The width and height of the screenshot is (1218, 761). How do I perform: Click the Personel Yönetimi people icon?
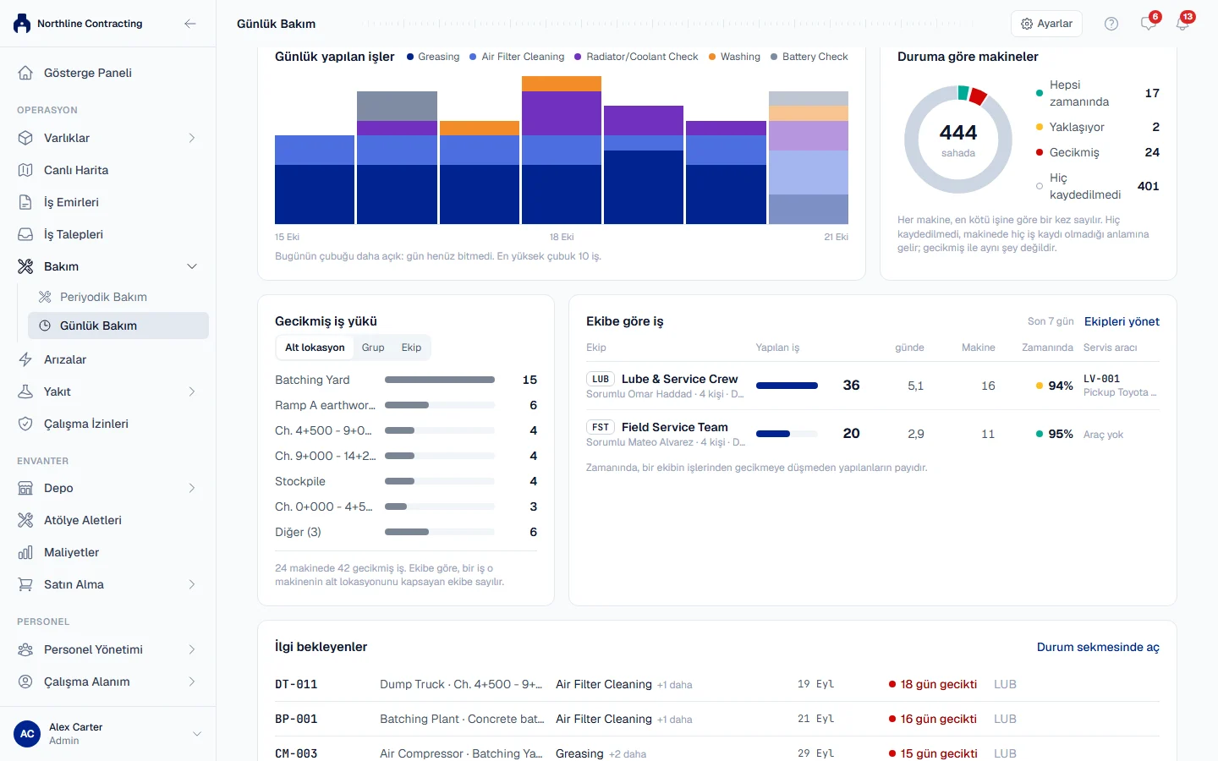[25, 649]
